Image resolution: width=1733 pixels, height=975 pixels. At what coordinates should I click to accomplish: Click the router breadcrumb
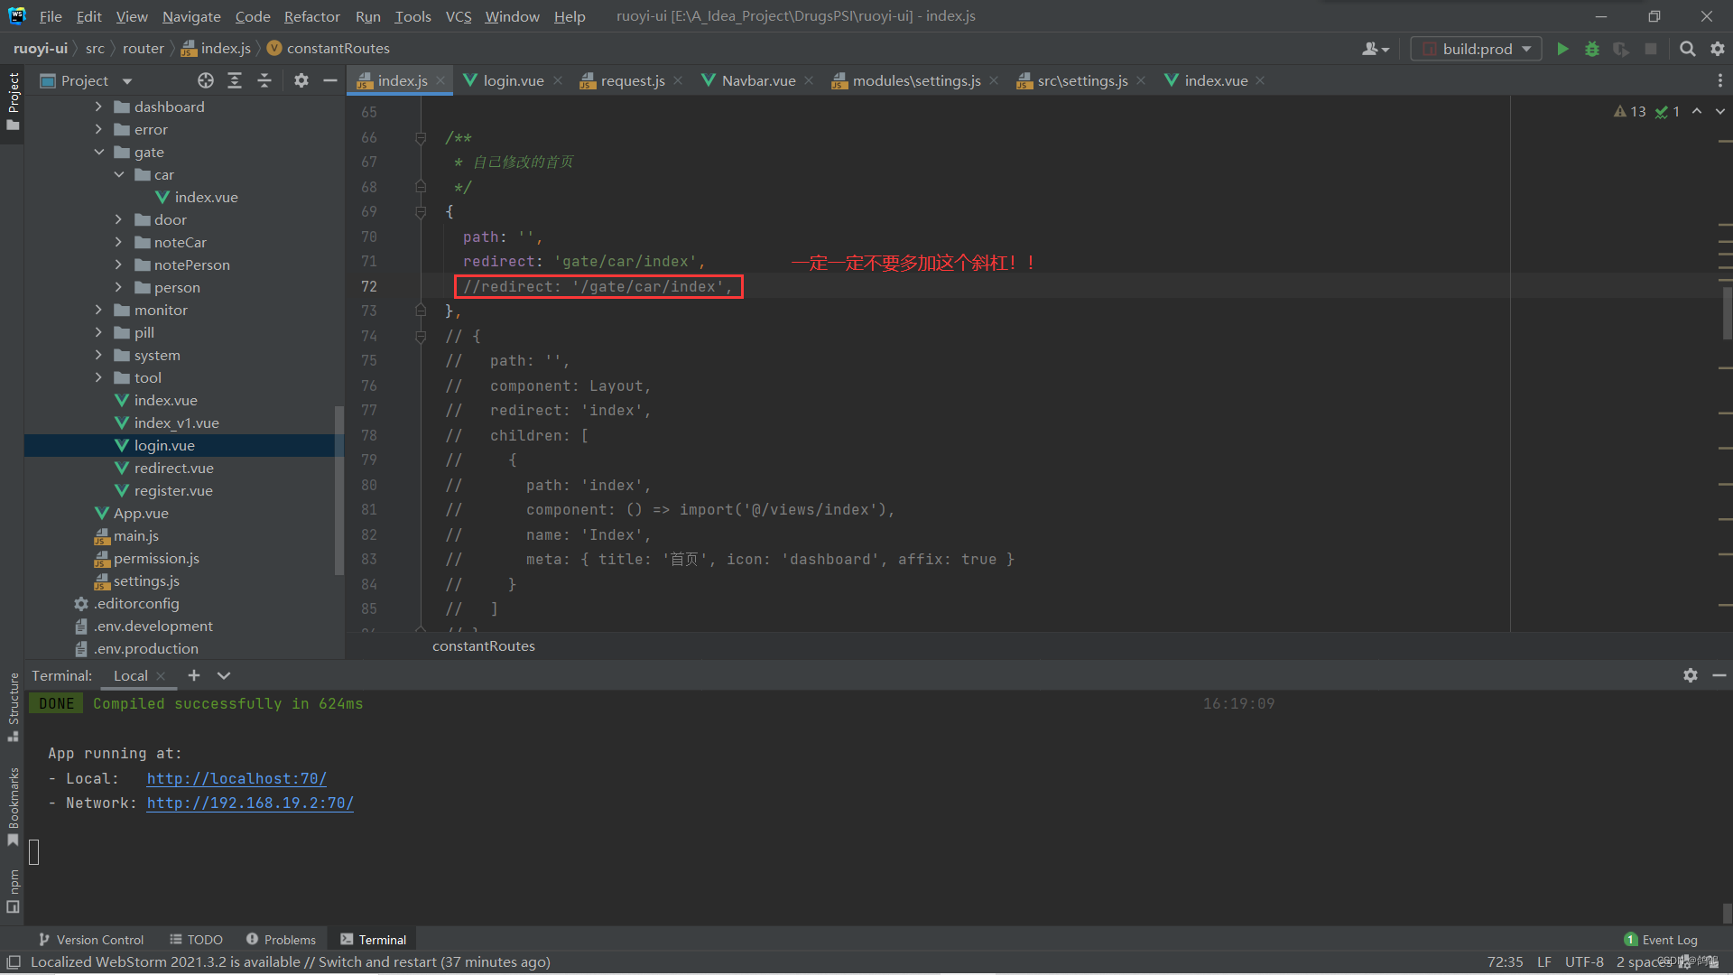(144, 48)
